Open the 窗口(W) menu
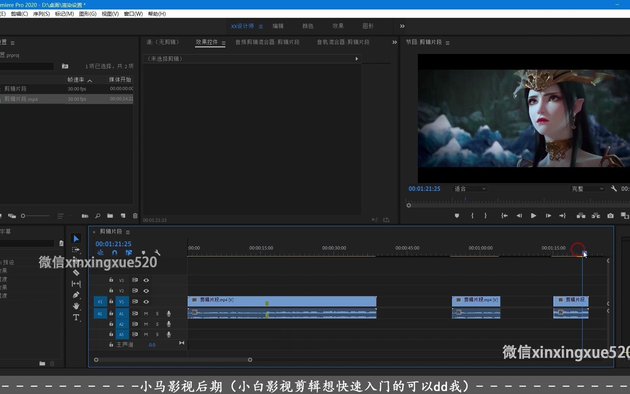The height and width of the screenshot is (394, 630). 133,14
